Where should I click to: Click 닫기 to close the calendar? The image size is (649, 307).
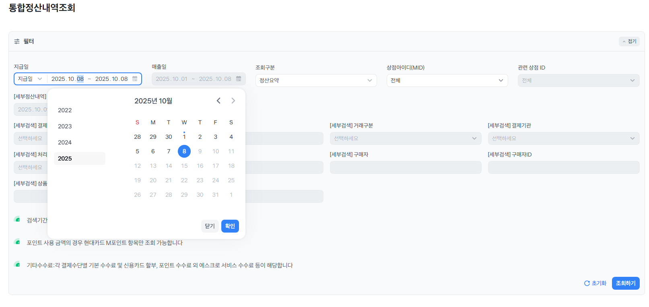point(210,226)
